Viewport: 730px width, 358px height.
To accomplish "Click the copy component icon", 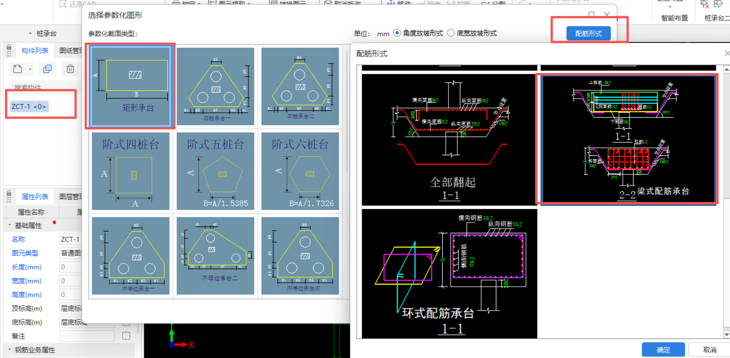I will 47,69.
